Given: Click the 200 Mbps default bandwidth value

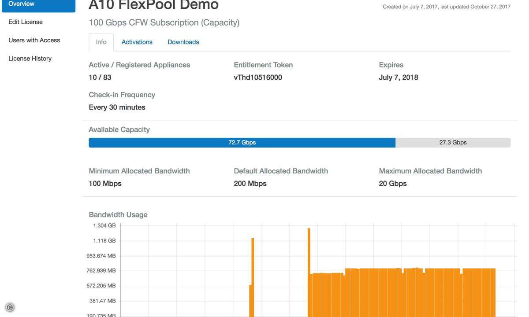Looking at the screenshot, I should (x=250, y=184).
